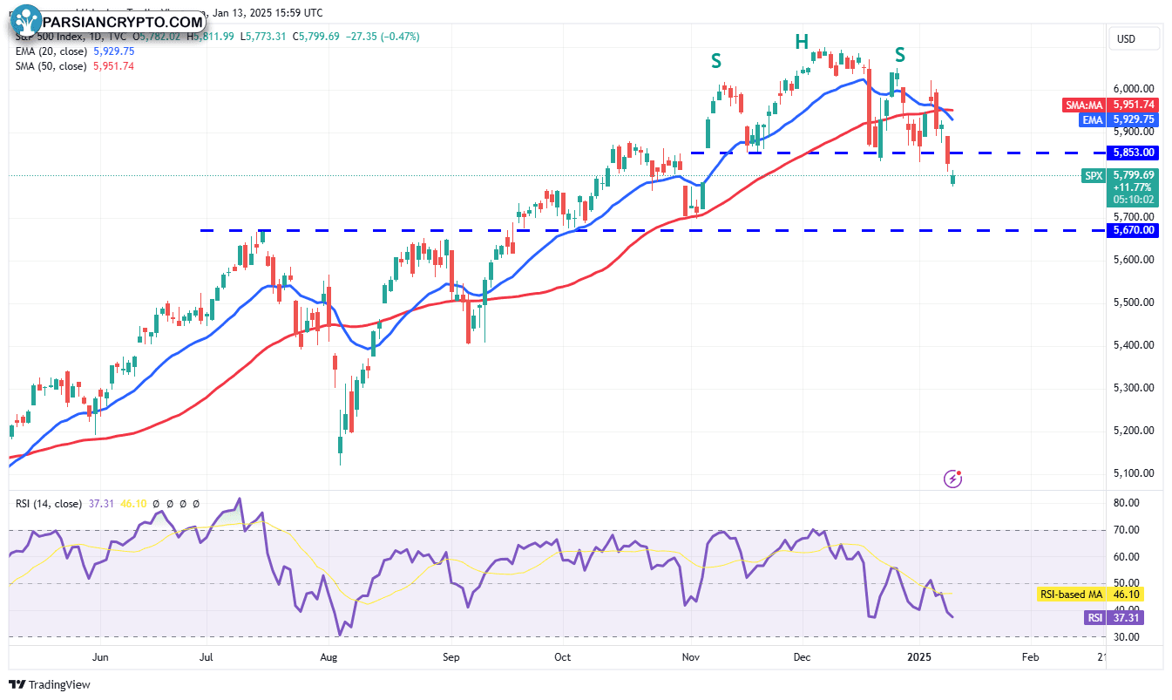Click the 80.00 RSI axis value
The image size is (1172, 700).
click(1127, 503)
